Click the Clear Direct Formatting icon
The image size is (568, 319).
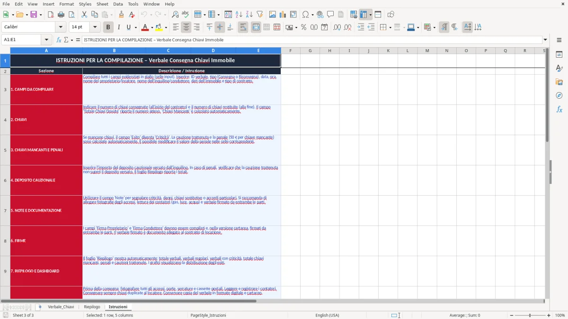pos(132,15)
